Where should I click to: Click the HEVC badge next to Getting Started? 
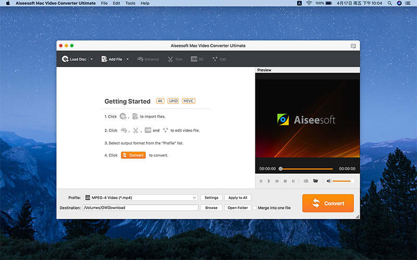click(x=189, y=101)
